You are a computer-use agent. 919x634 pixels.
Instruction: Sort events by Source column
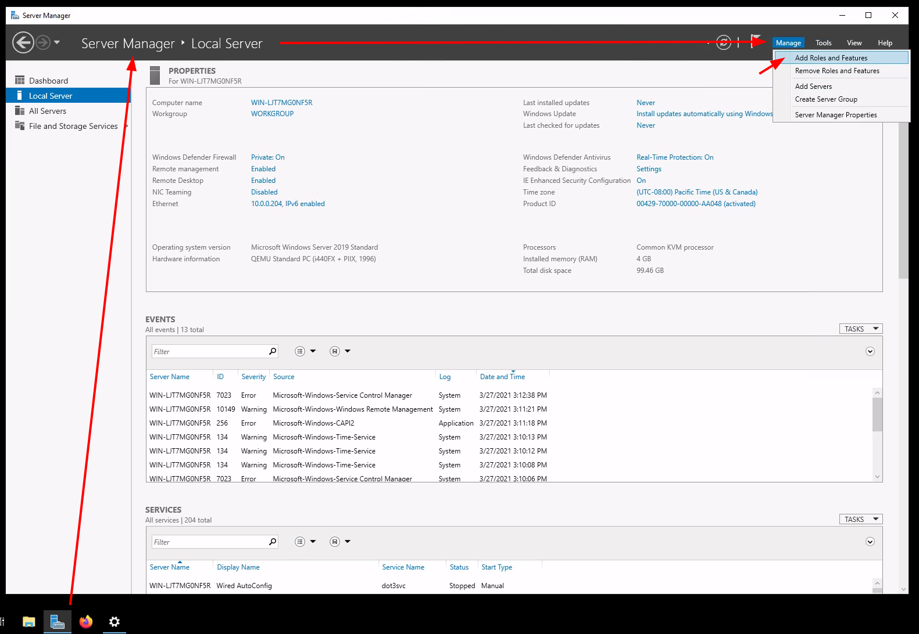284,377
